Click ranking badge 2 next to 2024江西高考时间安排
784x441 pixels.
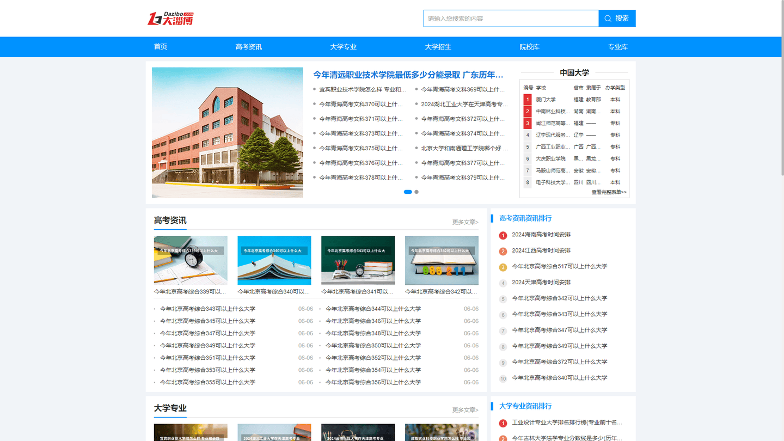(503, 252)
